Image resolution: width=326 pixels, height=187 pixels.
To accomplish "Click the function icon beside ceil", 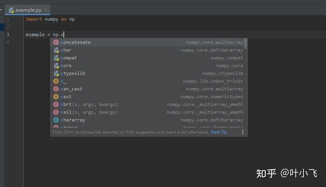I will point(56,112).
